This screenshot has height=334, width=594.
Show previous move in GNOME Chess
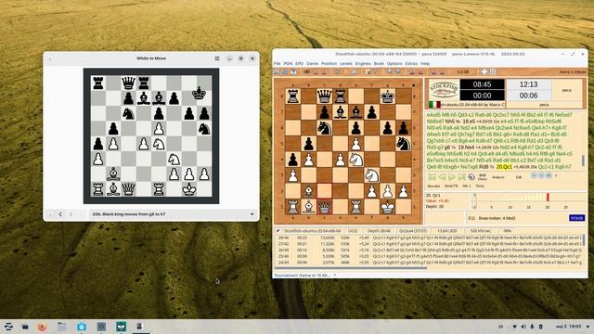60,214
